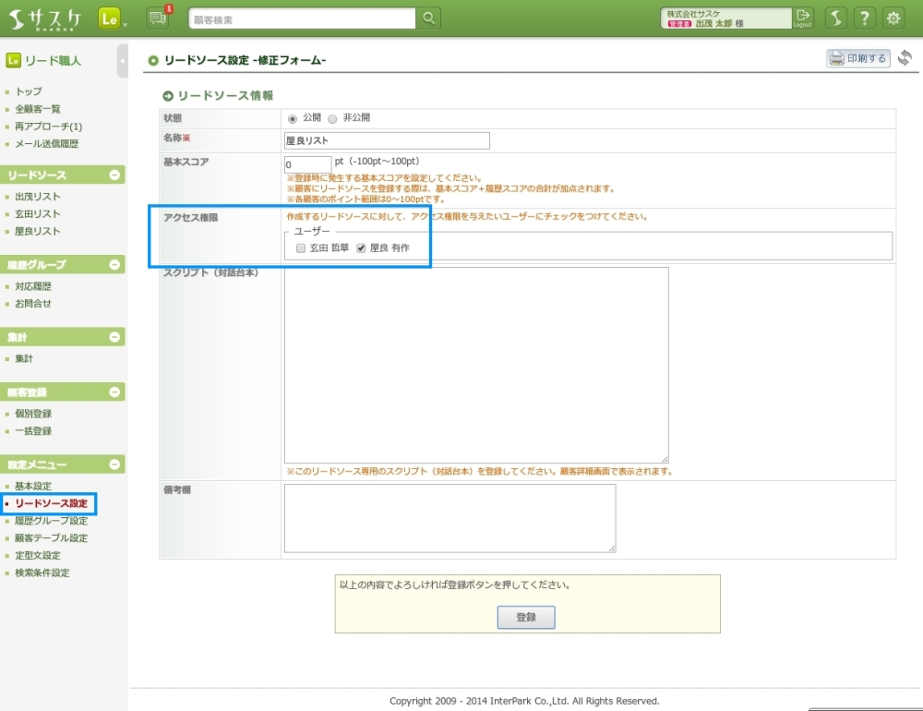923x711 pixels.
Task: Open 全顧客一覧 in the sidebar
Action: click(38, 109)
